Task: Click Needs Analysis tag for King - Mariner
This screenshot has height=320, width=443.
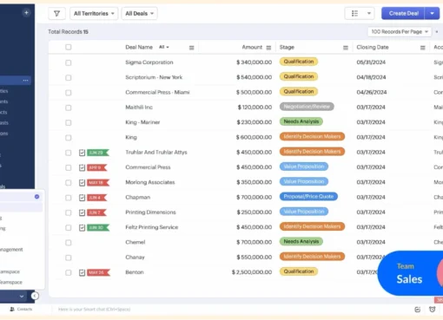Action: pyautogui.click(x=301, y=121)
